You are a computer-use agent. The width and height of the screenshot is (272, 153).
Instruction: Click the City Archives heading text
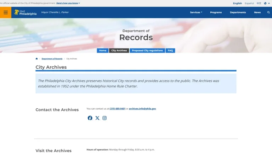click(x=51, y=67)
